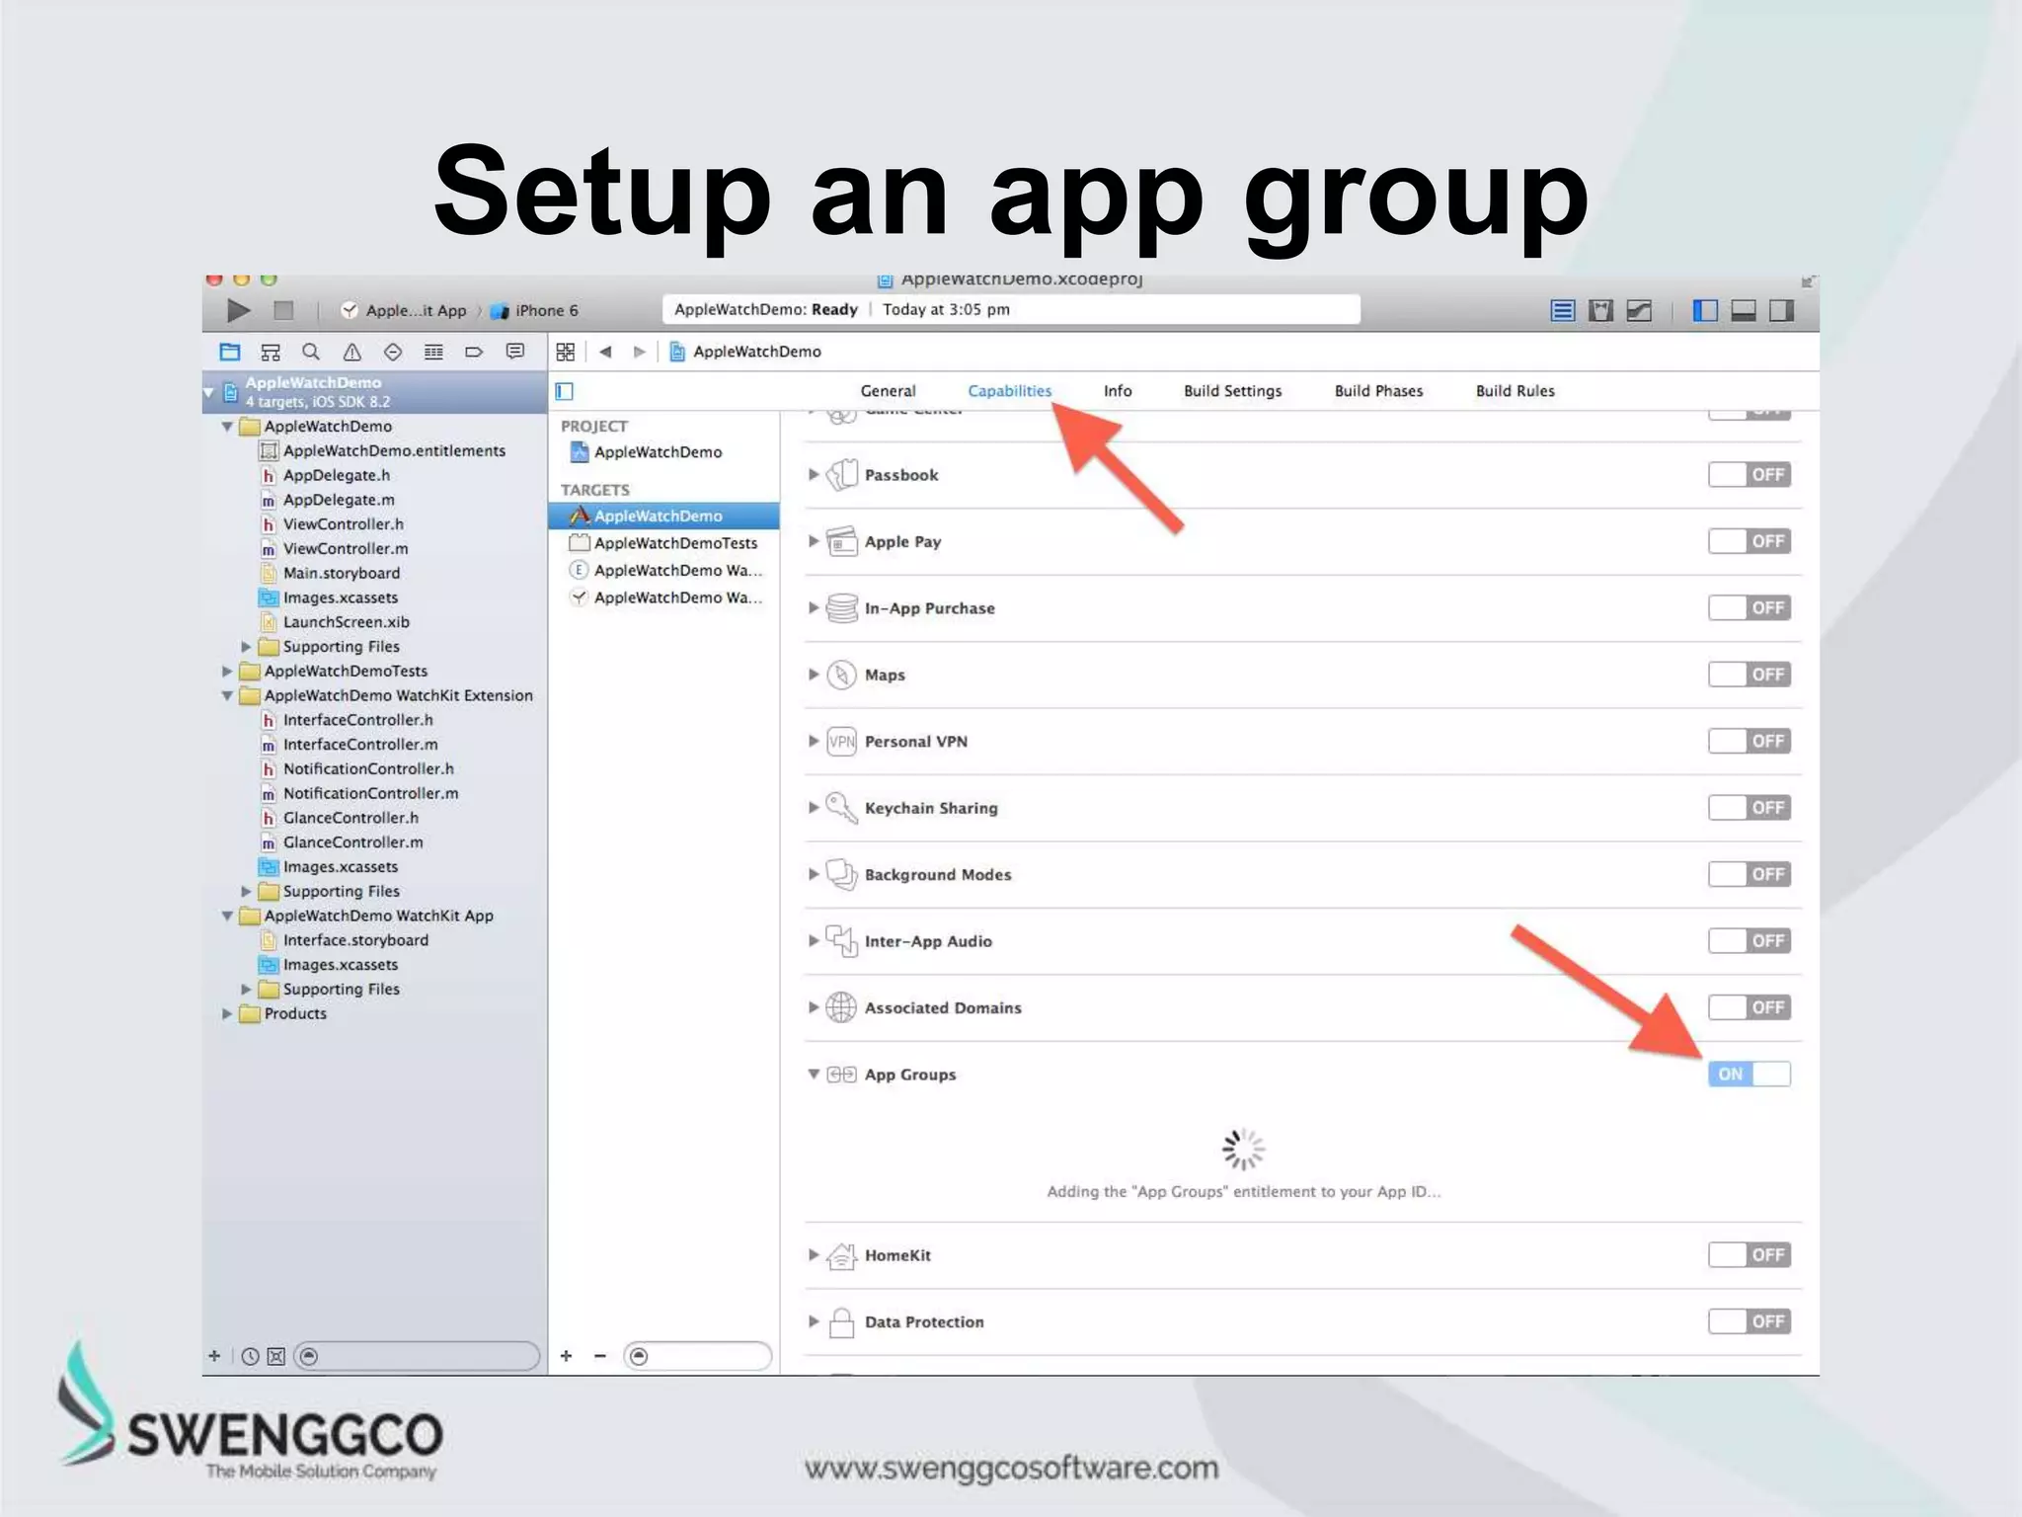Screen dimensions: 2022x1517
Task: Enable Associated Domains switch
Action: tap(1750, 1007)
